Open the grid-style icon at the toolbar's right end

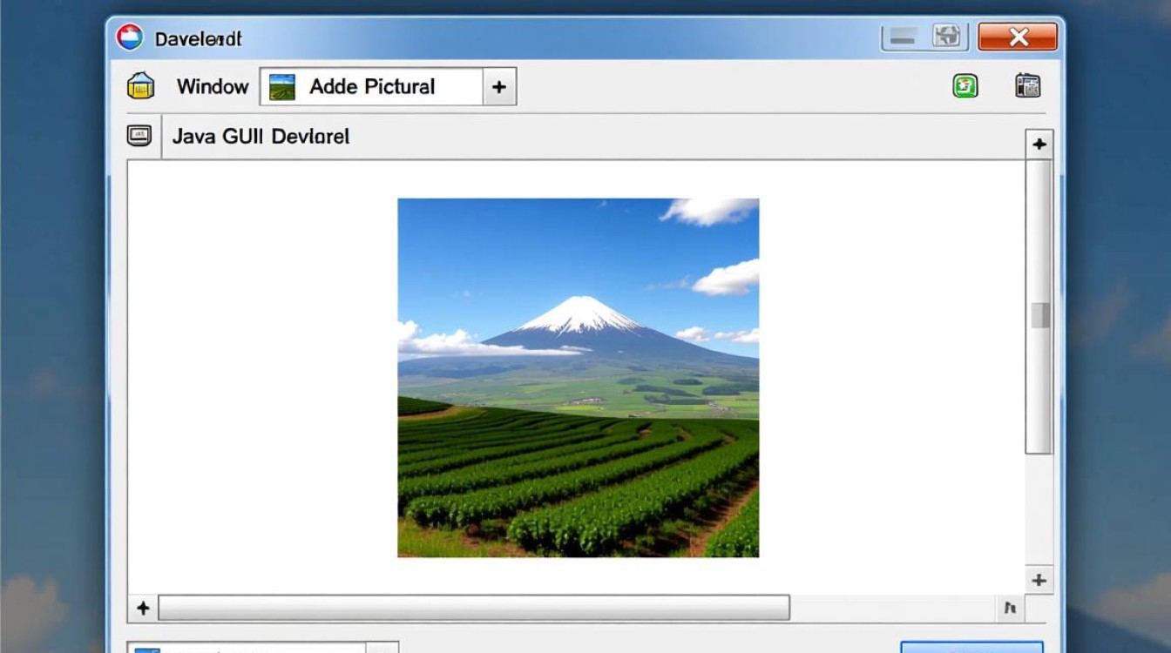[x=1027, y=85]
